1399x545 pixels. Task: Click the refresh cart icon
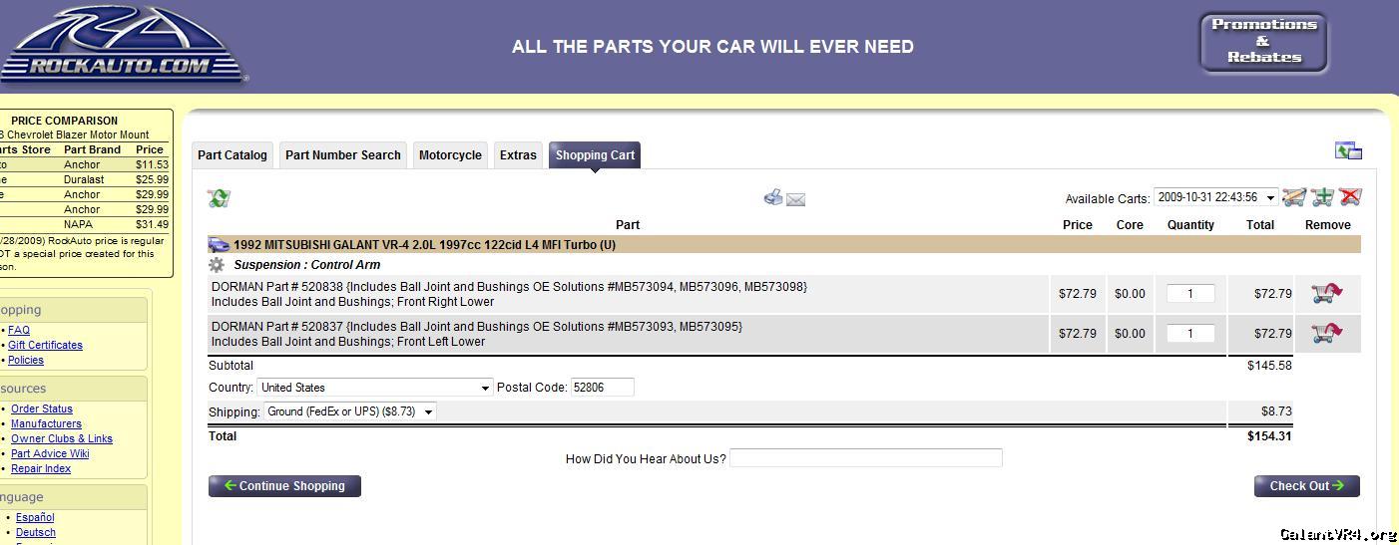[x=219, y=198]
